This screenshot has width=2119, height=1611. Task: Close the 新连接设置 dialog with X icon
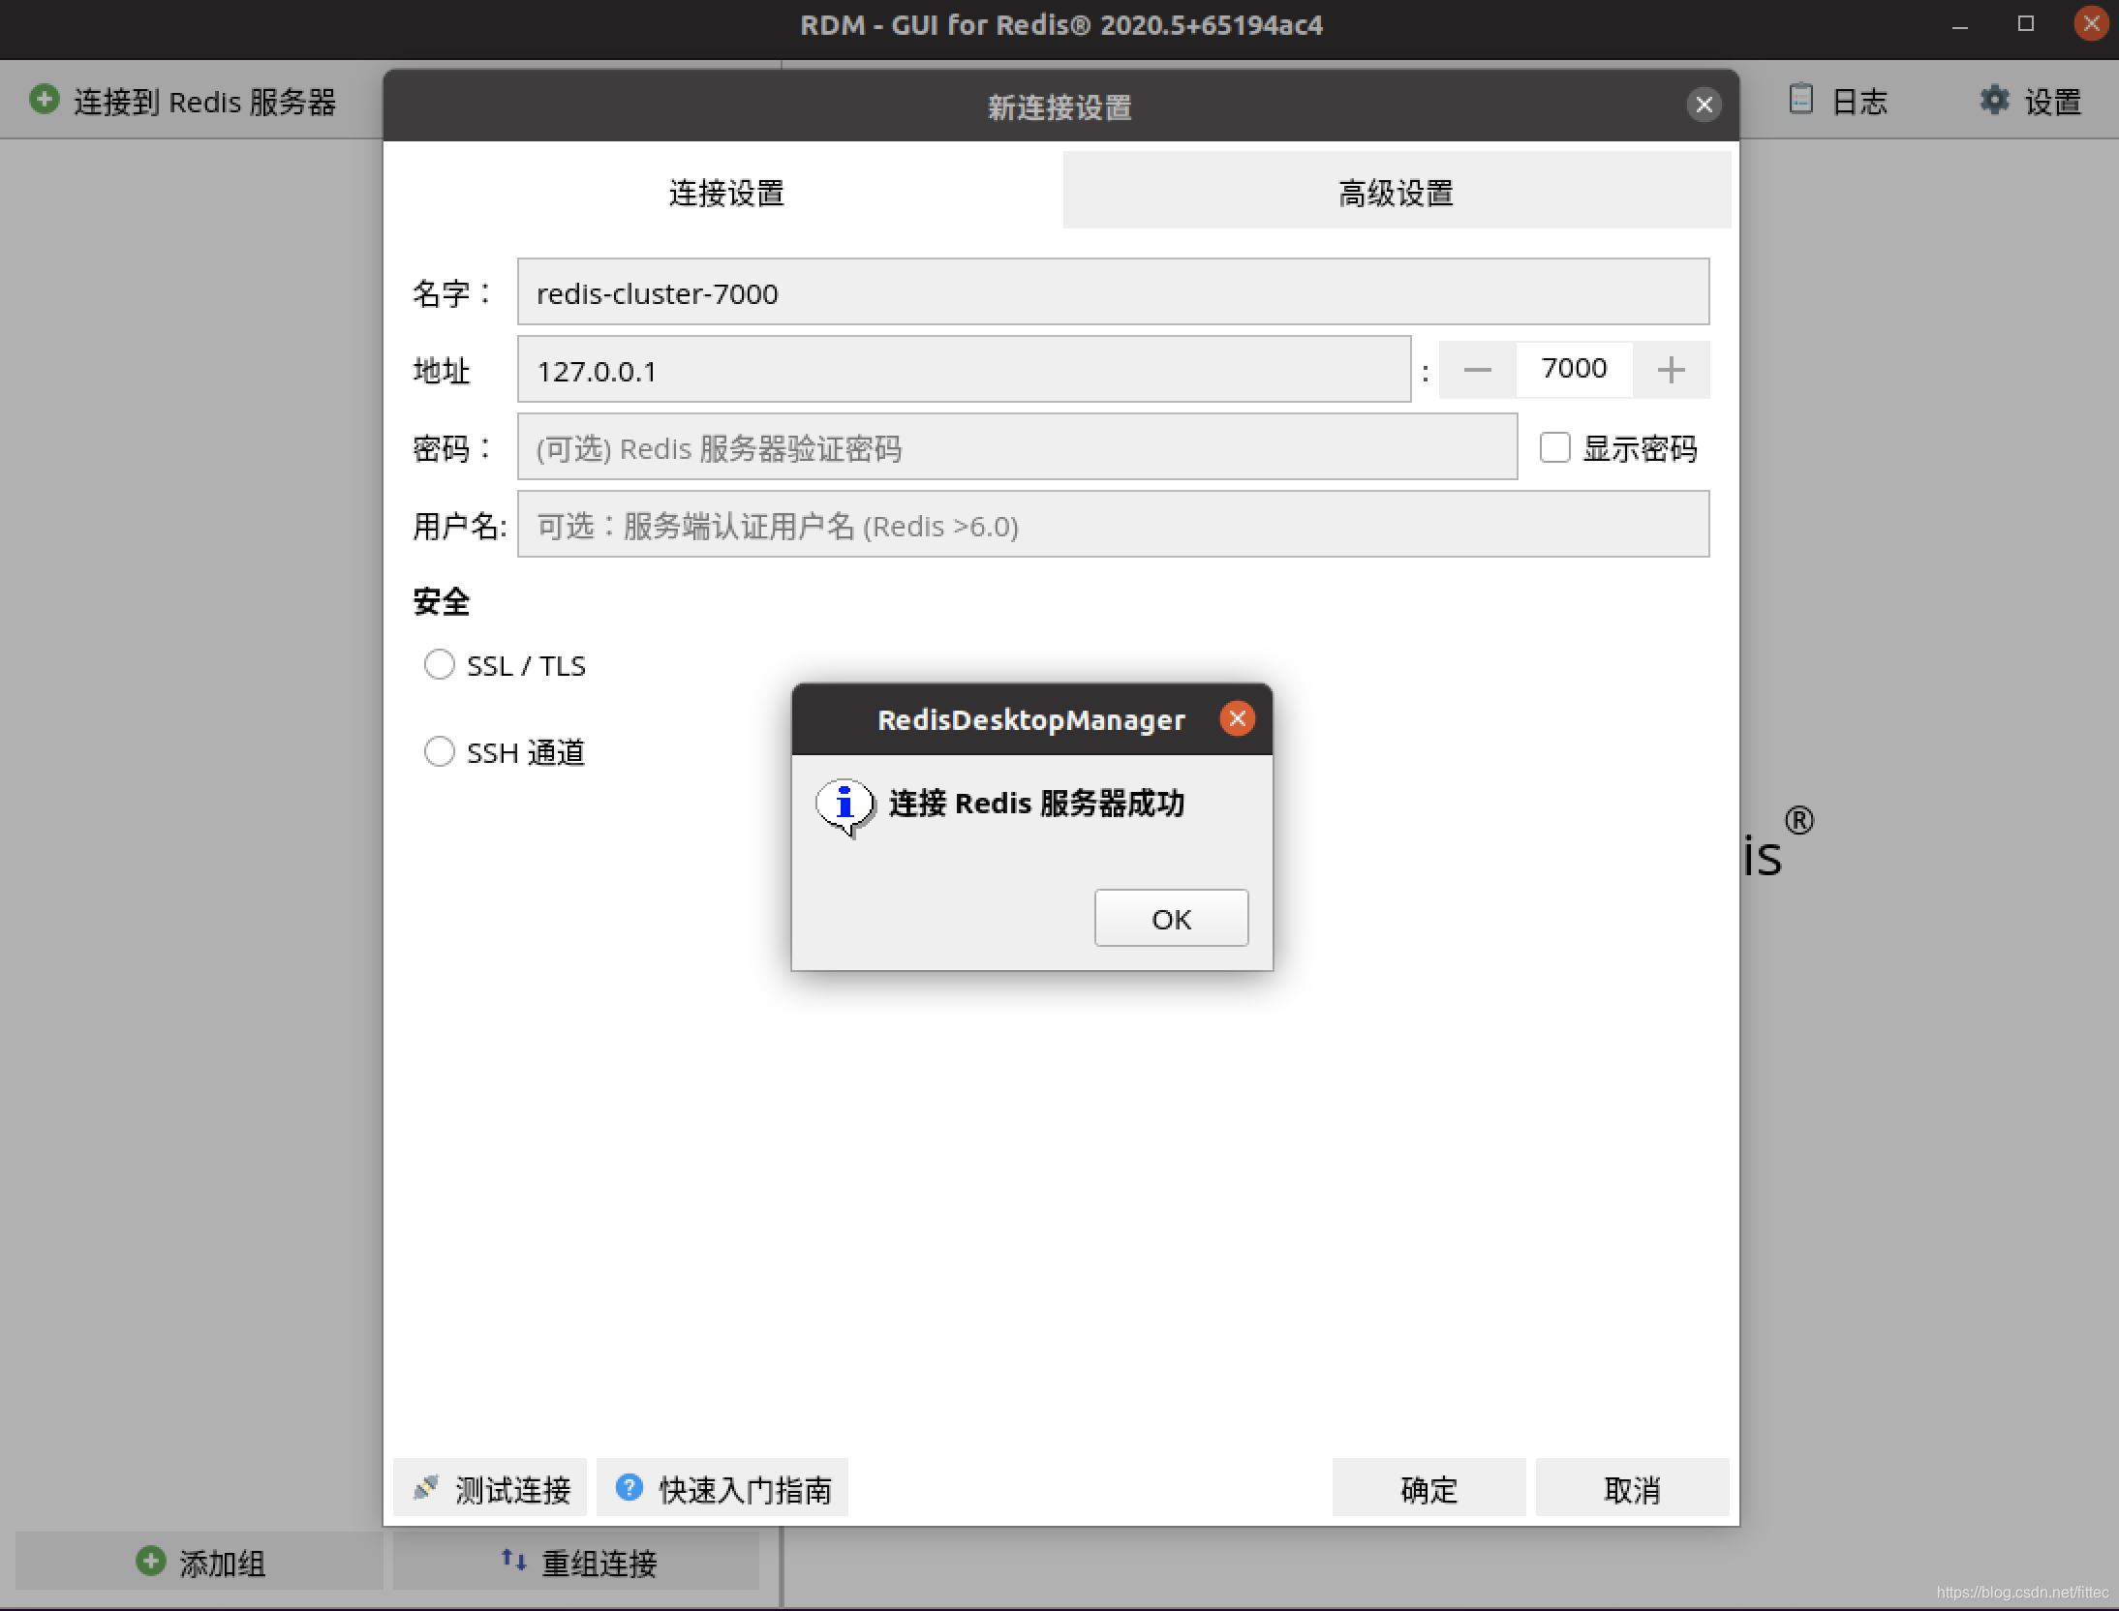click(x=1704, y=105)
